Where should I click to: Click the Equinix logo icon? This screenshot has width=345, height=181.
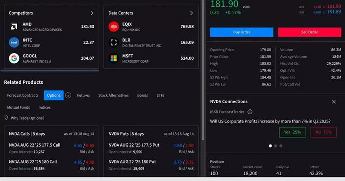pyautogui.click(x=113, y=26)
